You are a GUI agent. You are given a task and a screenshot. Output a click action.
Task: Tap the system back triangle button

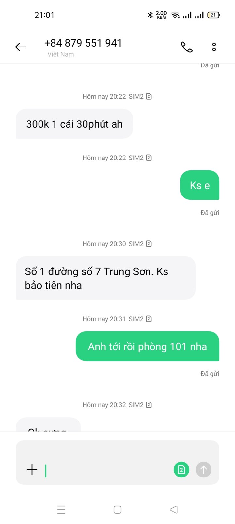tap(174, 510)
